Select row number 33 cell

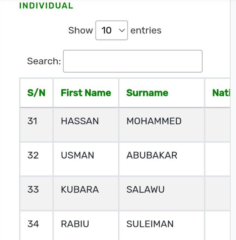tap(33, 190)
